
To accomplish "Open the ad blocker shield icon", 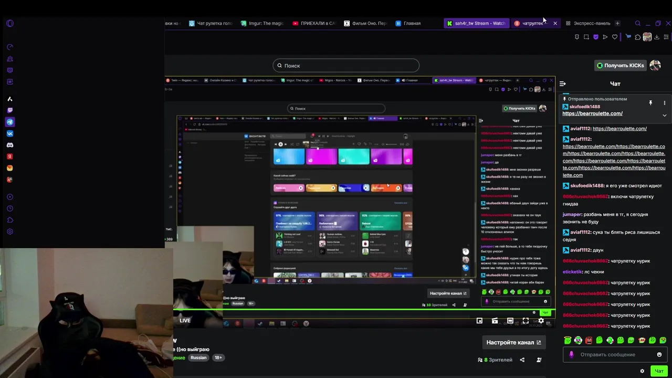I will pos(596,37).
